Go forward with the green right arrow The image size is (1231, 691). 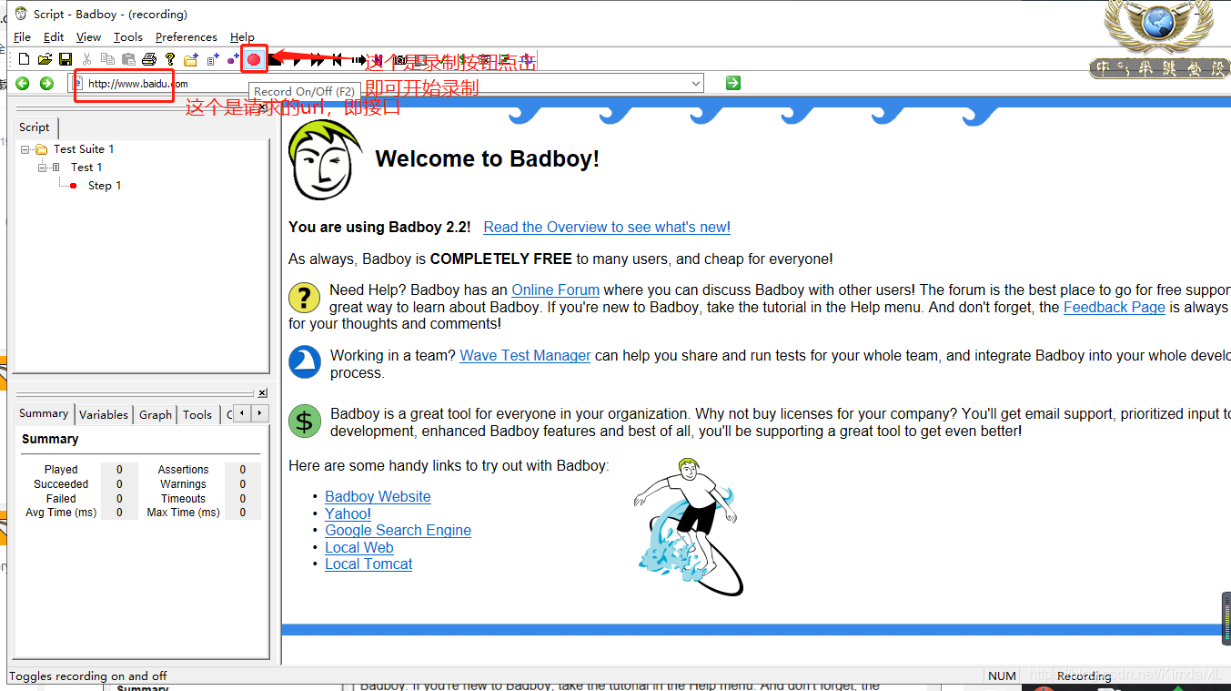click(46, 84)
